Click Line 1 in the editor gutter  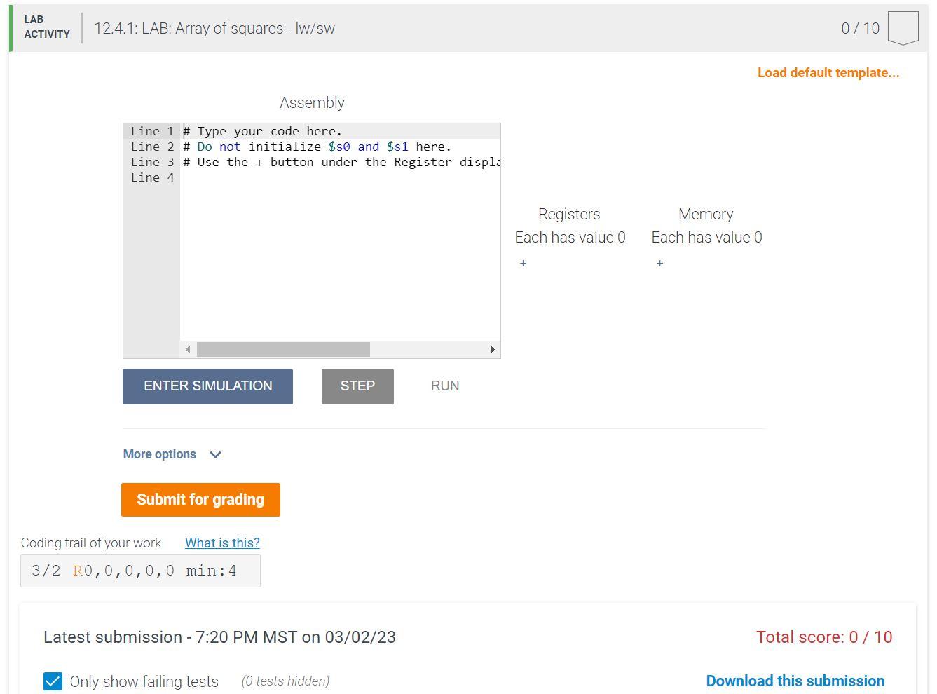tap(153, 131)
